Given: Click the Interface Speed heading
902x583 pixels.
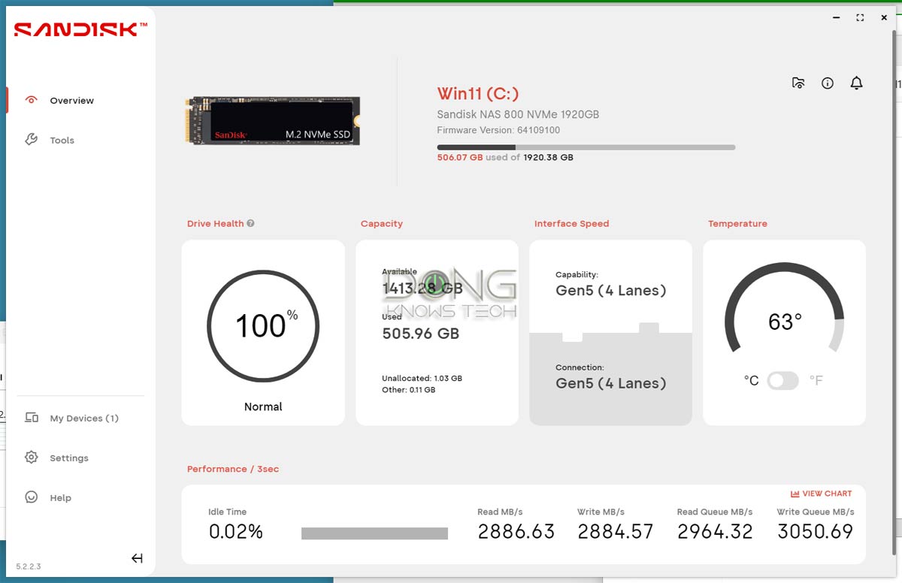Looking at the screenshot, I should pos(571,223).
